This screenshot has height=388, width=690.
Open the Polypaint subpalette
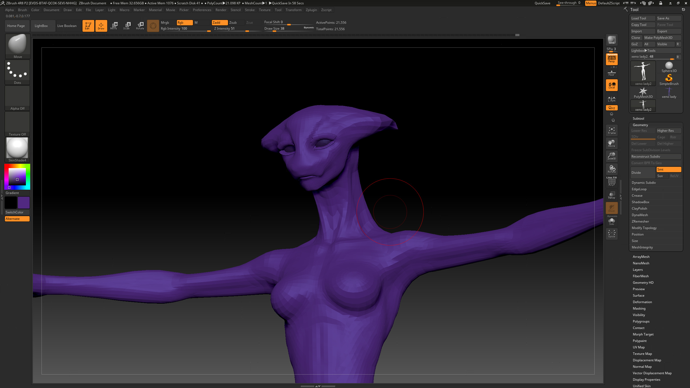[640, 341]
